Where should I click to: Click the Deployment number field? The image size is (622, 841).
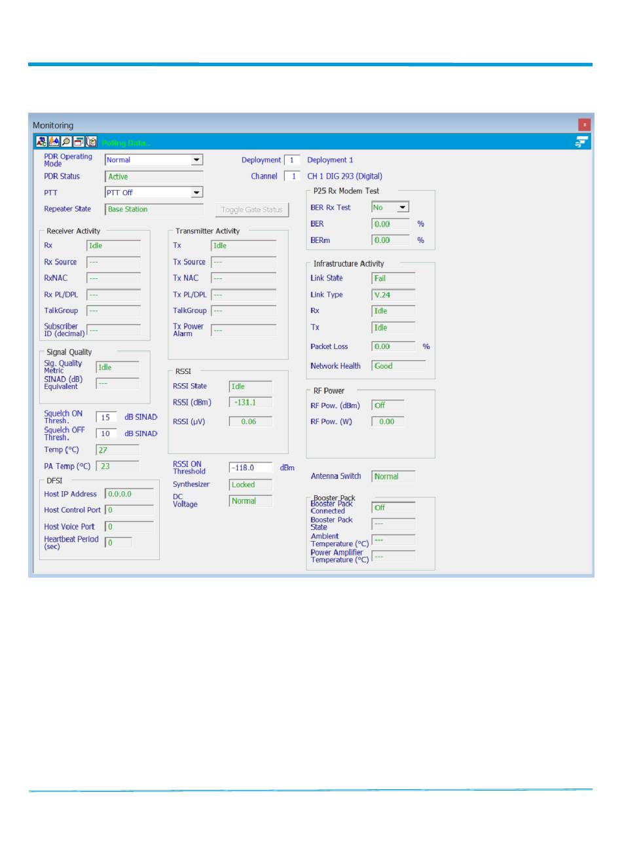point(292,160)
